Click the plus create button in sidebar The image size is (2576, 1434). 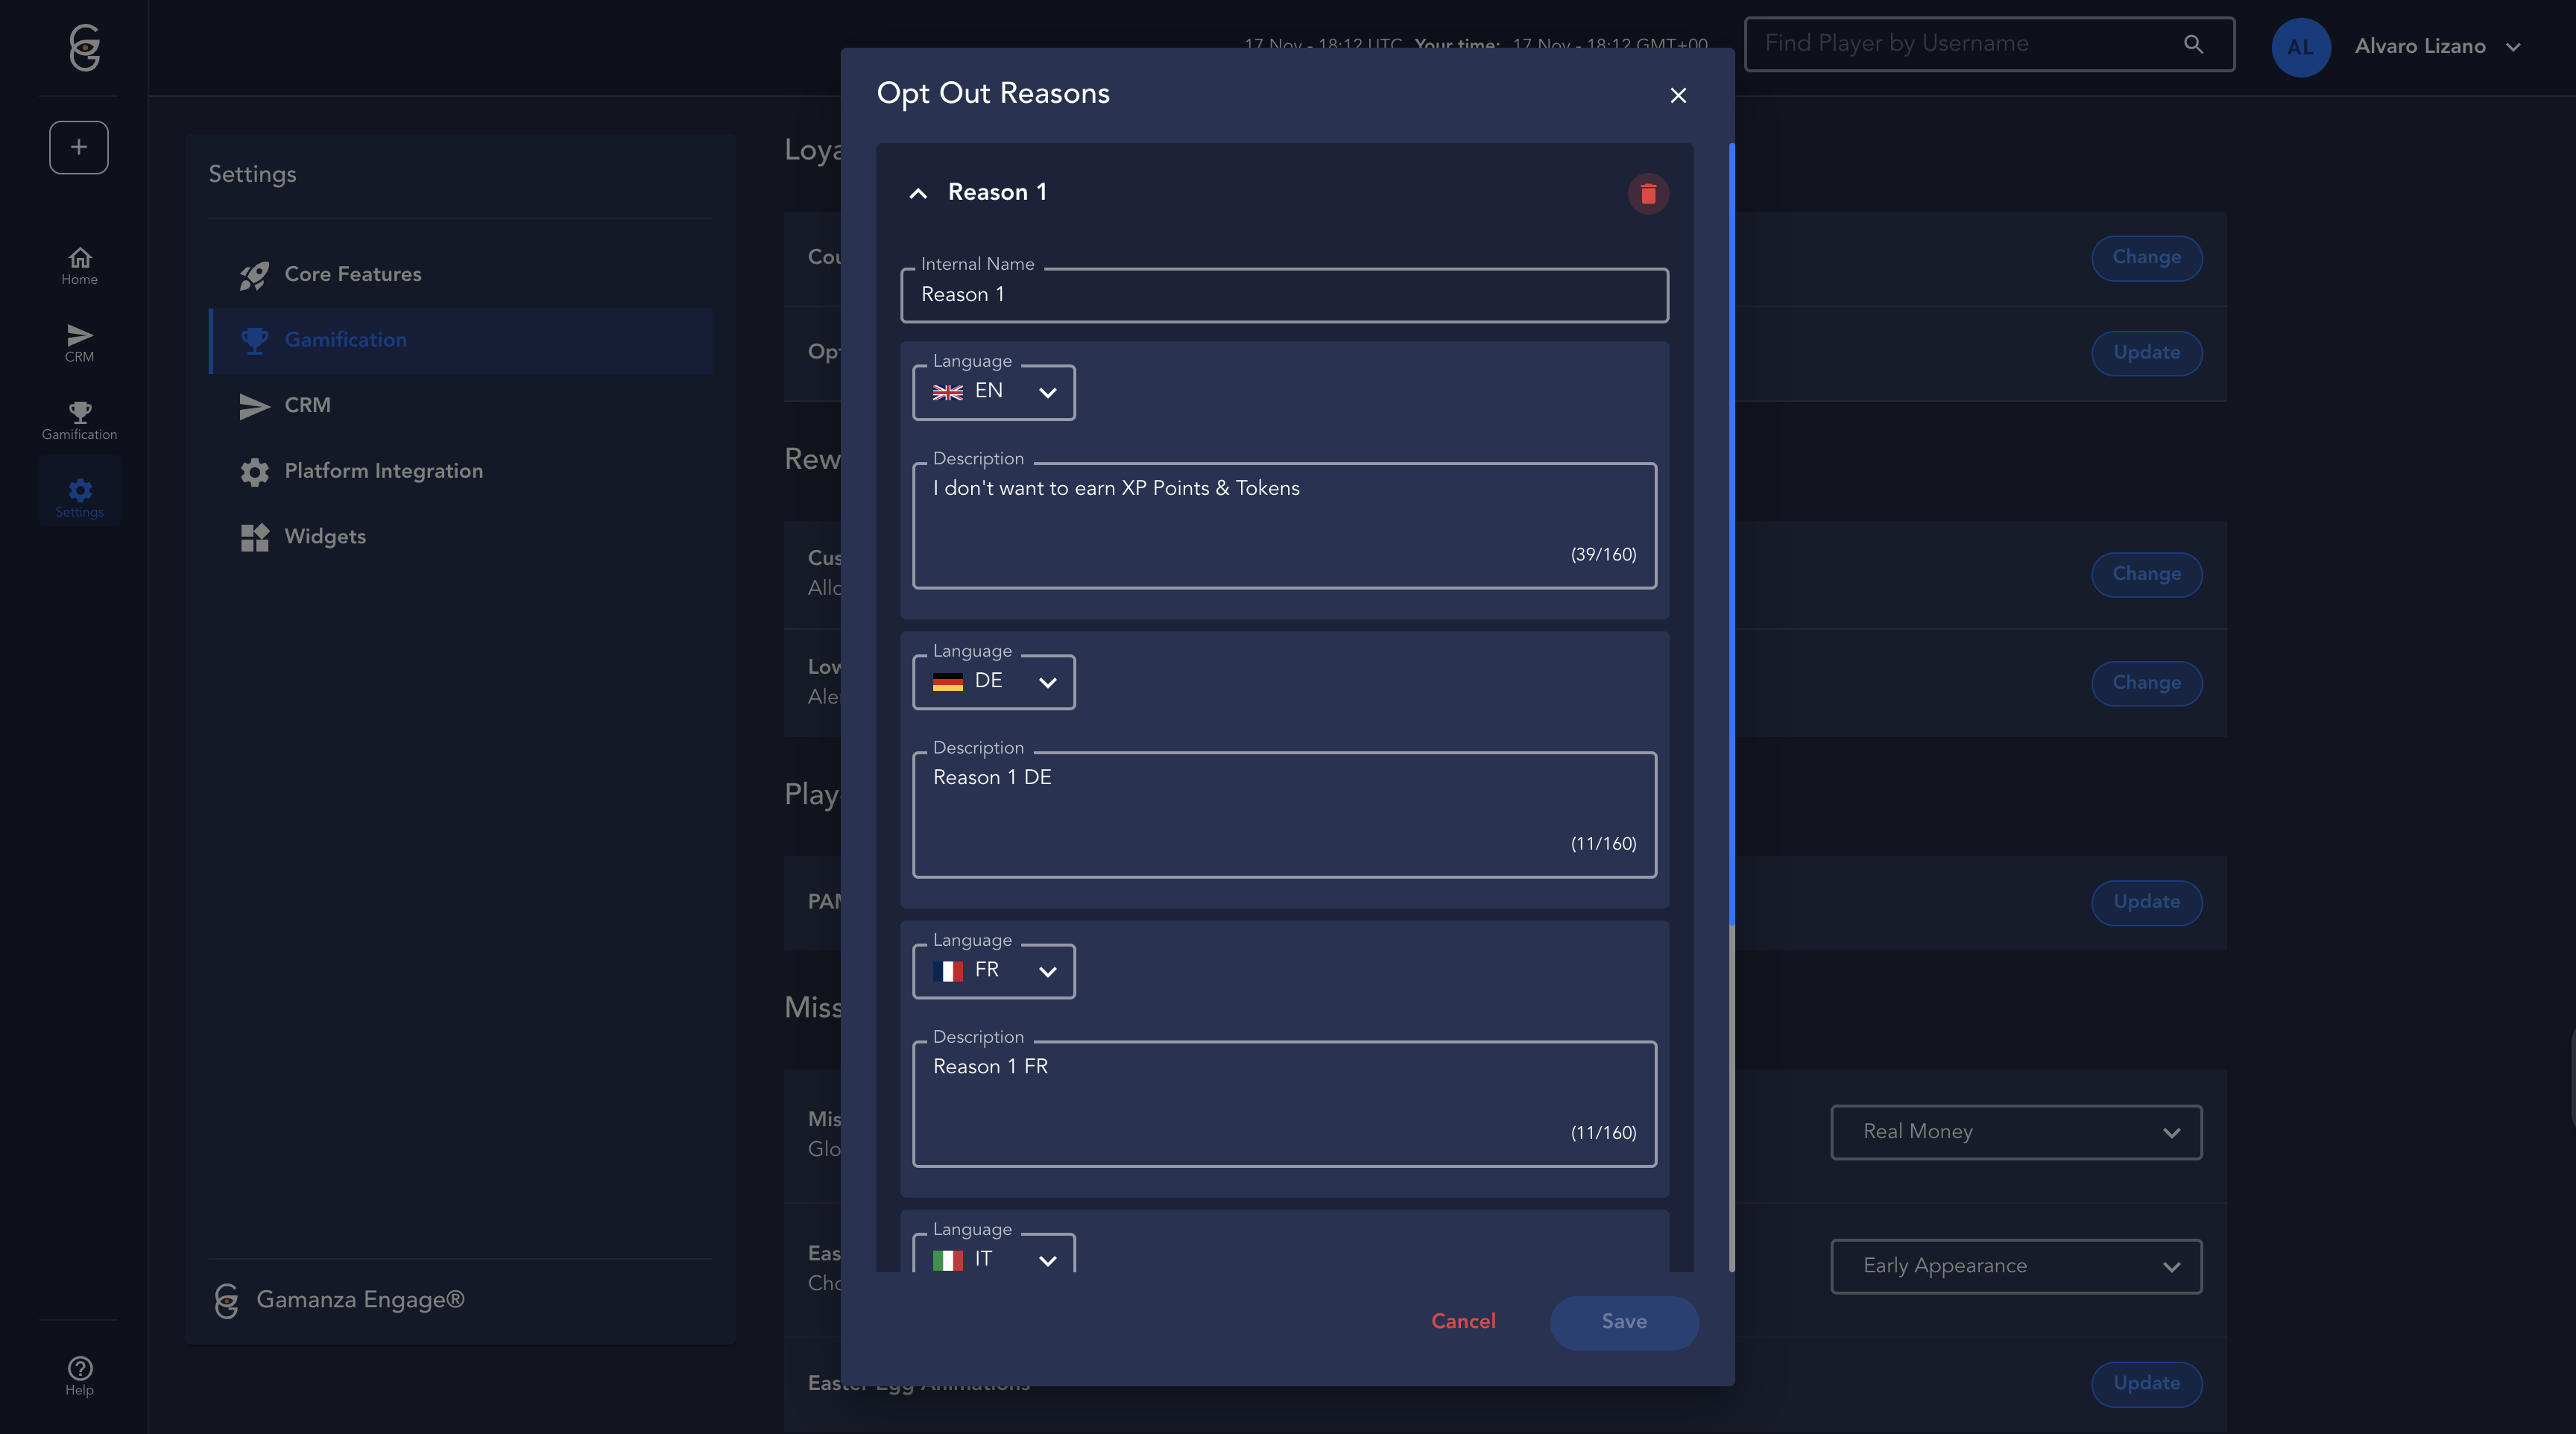pyautogui.click(x=79, y=147)
